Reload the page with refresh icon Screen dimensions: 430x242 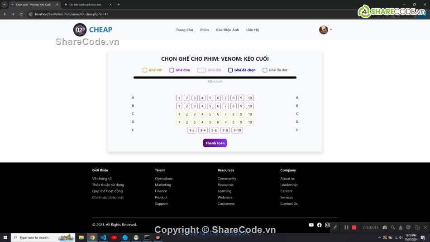[21, 14]
